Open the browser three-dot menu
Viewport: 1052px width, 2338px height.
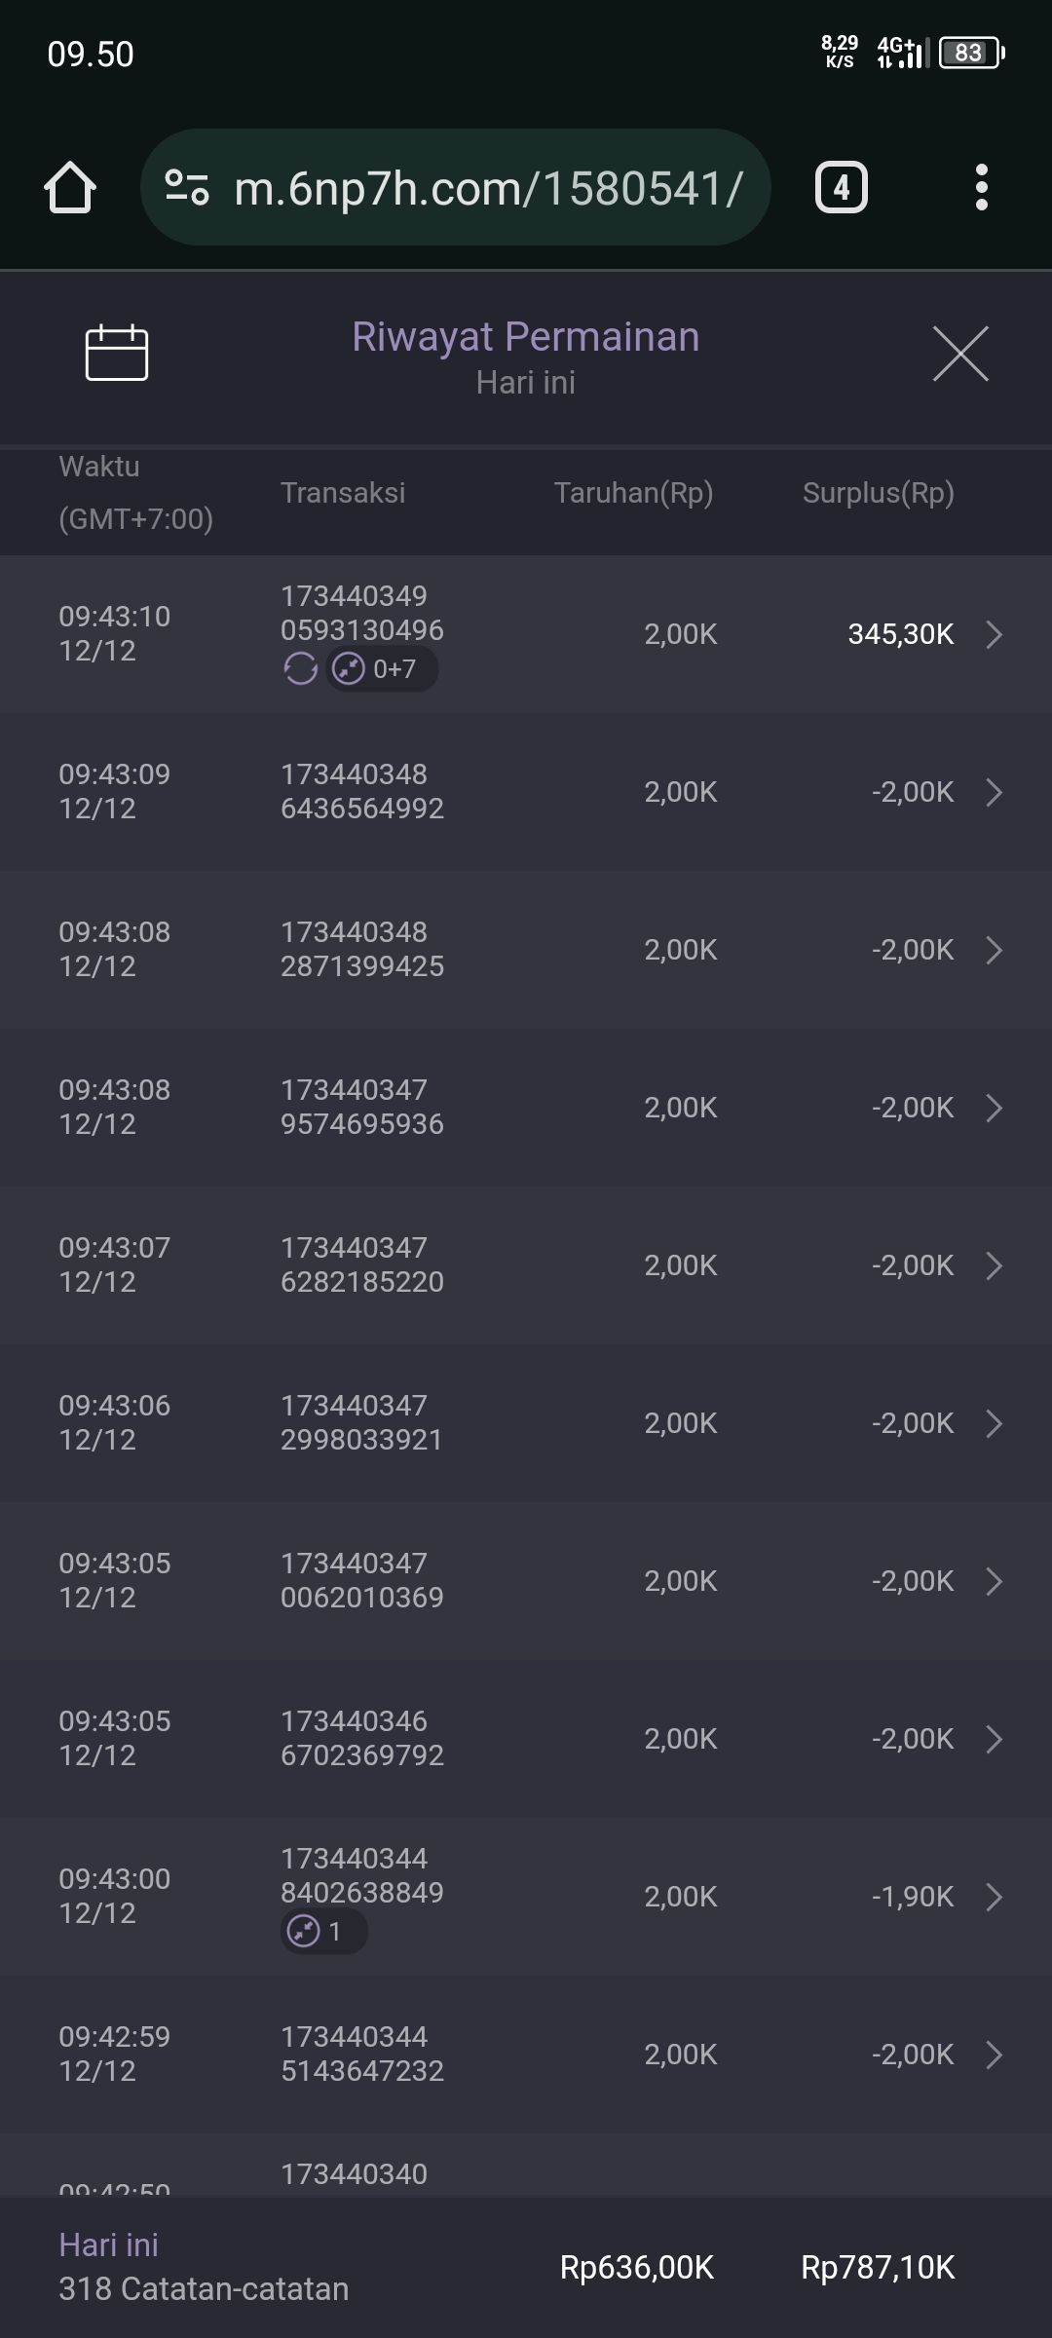tap(981, 187)
